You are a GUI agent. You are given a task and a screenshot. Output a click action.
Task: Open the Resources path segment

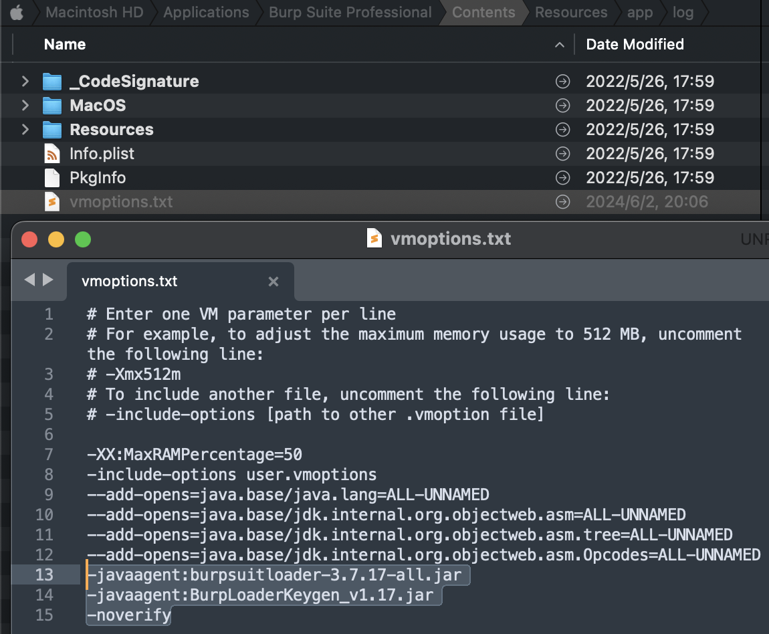pyautogui.click(x=571, y=12)
